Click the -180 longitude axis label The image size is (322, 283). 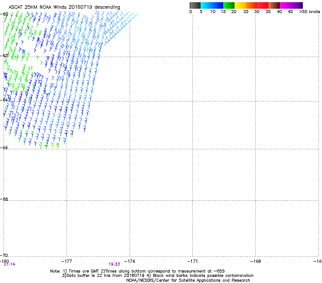click(x=4, y=261)
